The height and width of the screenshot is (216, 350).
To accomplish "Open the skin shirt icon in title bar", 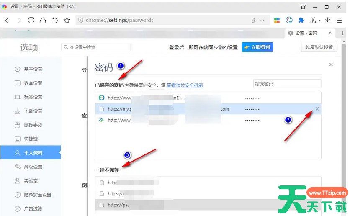I will click(x=303, y=7).
